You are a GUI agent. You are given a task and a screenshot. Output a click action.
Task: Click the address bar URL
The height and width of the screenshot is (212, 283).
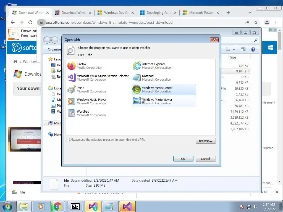109,22
